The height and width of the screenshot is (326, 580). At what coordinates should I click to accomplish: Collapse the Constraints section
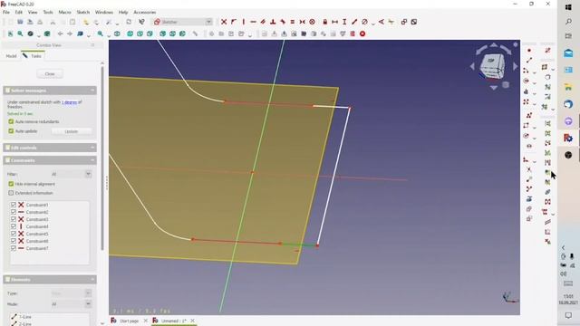pyautogui.click(x=92, y=160)
